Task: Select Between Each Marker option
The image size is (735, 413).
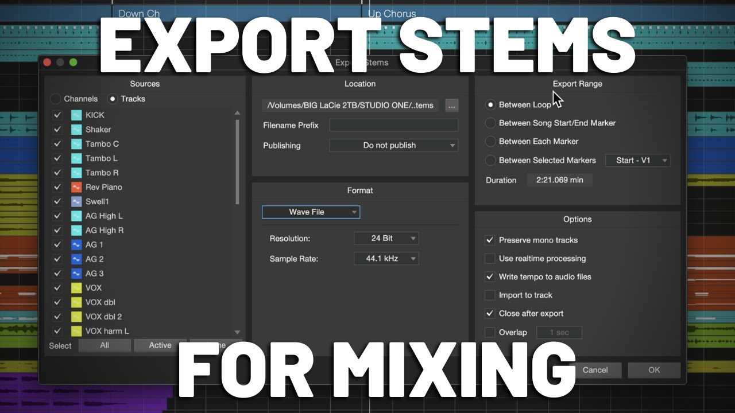Action: tap(490, 141)
